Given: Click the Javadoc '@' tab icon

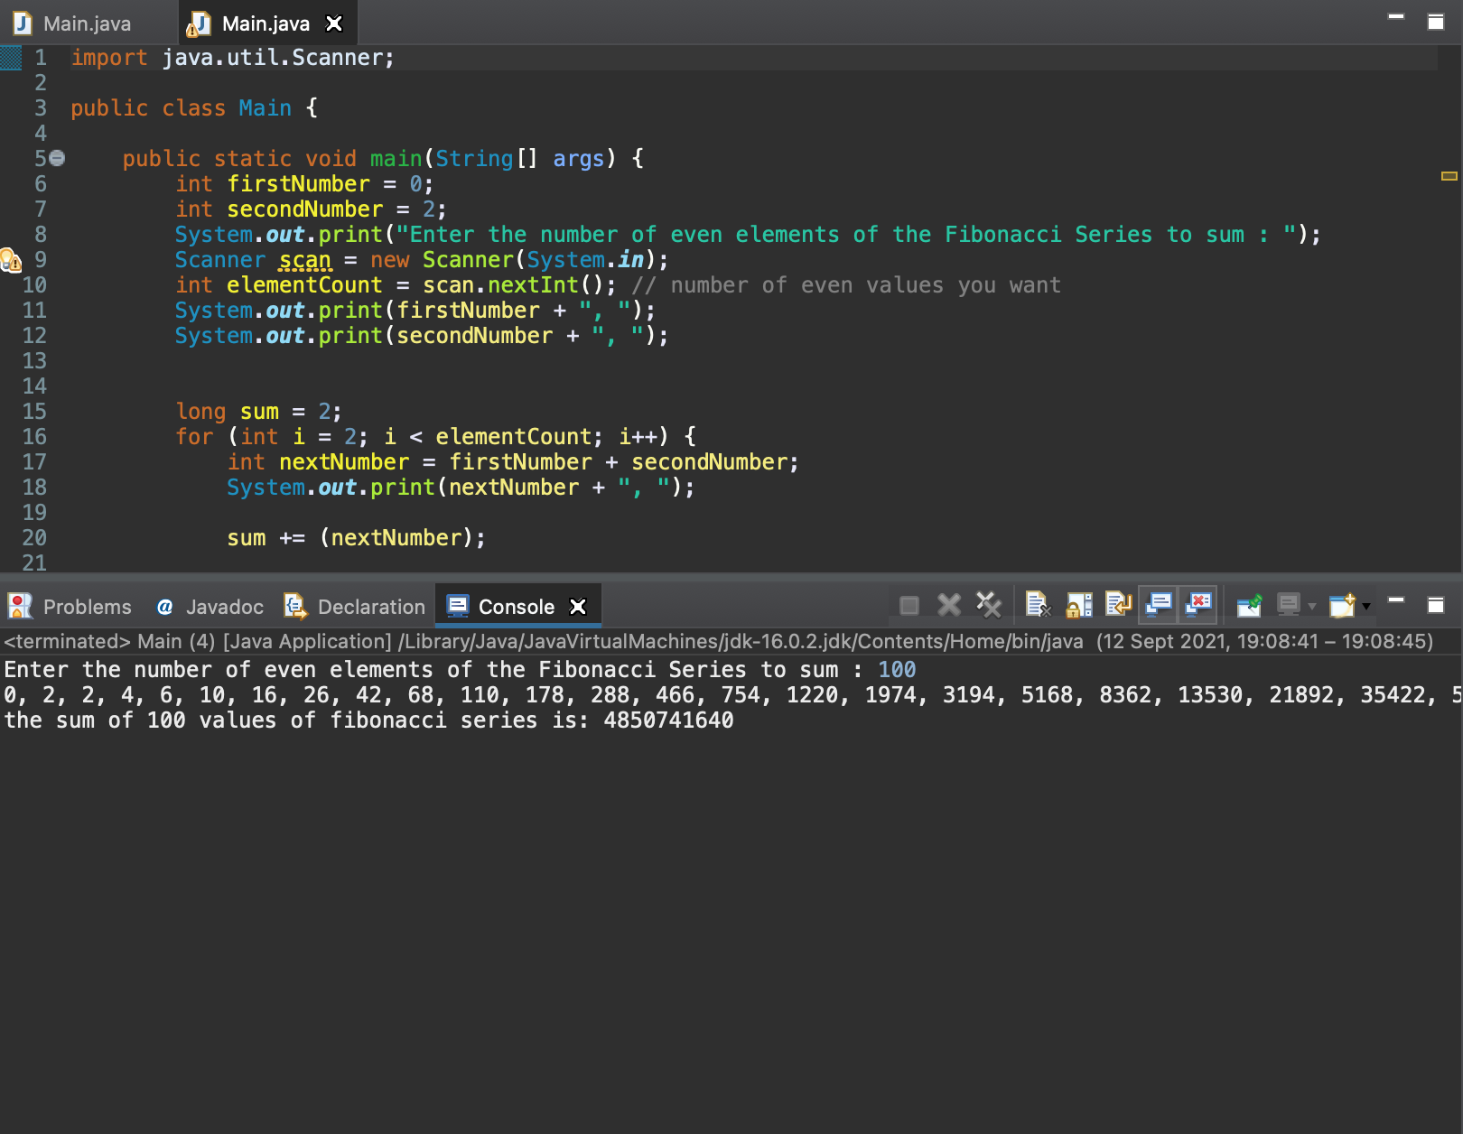Looking at the screenshot, I should pos(164,607).
